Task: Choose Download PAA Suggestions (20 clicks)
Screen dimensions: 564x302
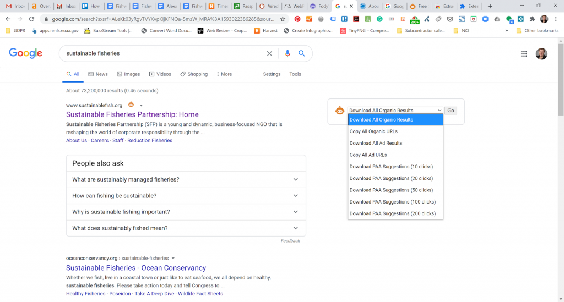Action: [395, 178]
